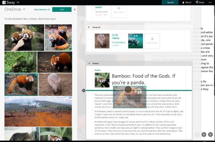215x142 pixels.
Task: Go to the previous page arrow
Action: coord(204,134)
